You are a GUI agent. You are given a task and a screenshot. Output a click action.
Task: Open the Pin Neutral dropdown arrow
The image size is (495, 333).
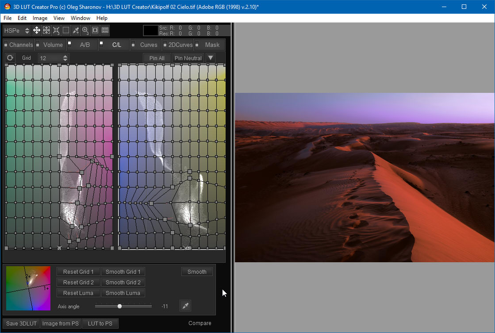click(x=211, y=57)
